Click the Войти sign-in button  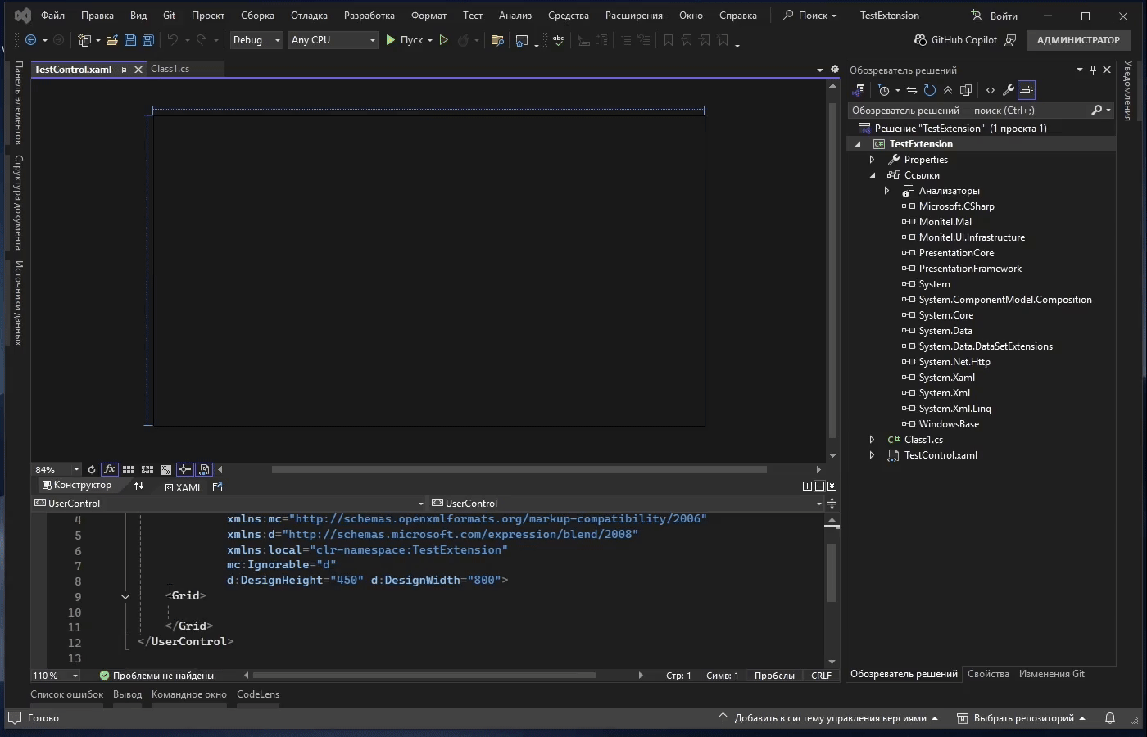[994, 16]
